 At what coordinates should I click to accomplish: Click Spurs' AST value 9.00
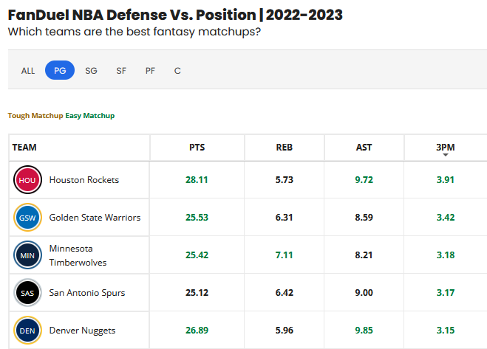pyautogui.click(x=364, y=293)
